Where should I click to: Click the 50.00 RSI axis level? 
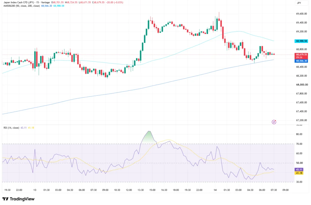click(x=299, y=163)
